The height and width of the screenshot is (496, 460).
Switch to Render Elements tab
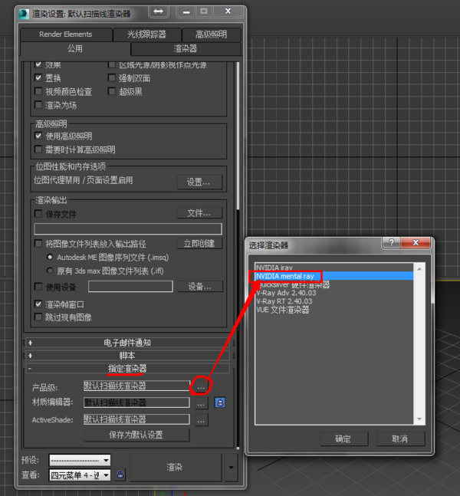(66, 34)
